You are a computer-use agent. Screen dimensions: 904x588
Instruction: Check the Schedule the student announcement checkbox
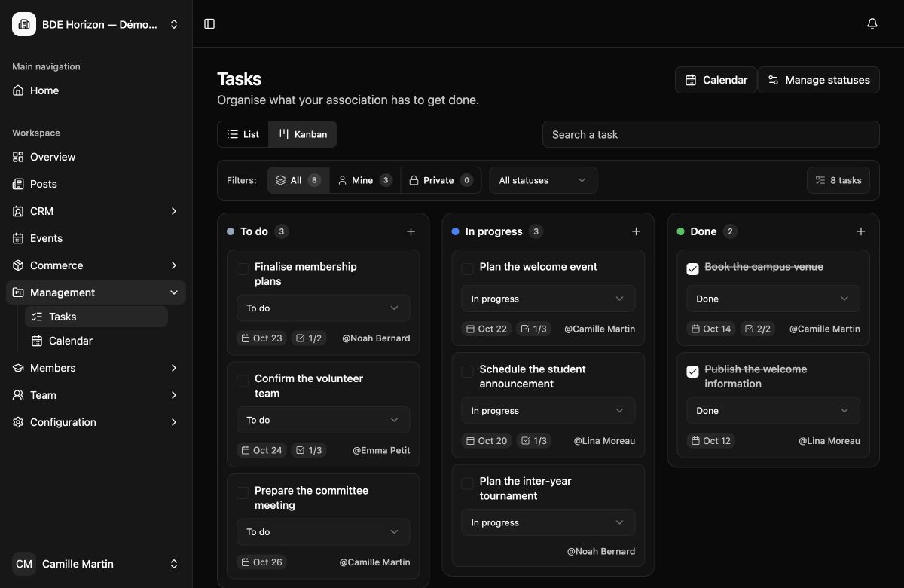click(467, 372)
